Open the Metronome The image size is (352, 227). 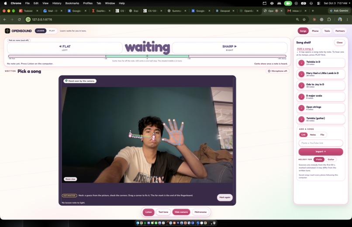click(200, 212)
